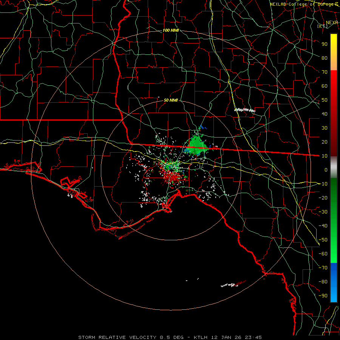Select the 80 value on velocity scale

coord(325,58)
